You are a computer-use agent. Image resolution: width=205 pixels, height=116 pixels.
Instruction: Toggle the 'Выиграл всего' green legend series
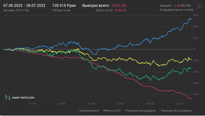point(89,111)
